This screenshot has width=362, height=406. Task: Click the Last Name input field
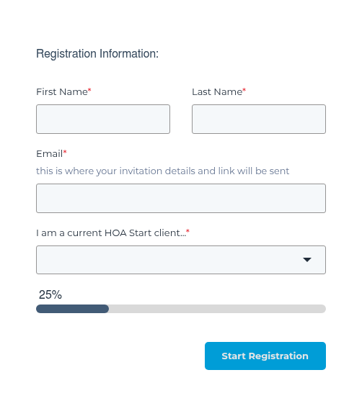[259, 119]
